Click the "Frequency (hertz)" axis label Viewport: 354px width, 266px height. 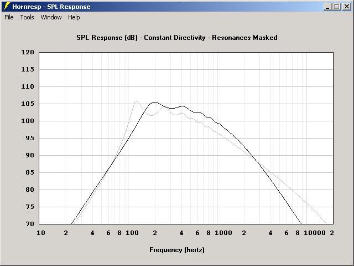177,250
